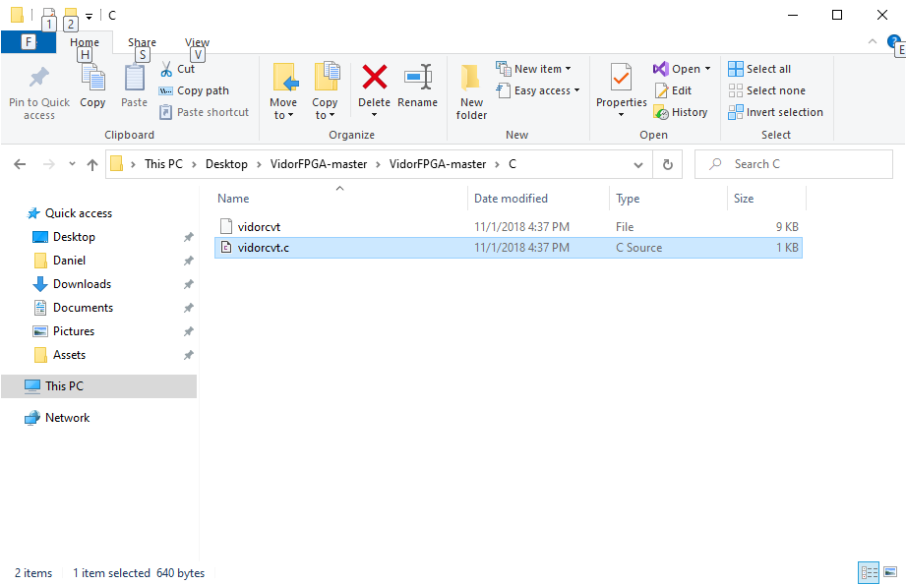Viewport: 906px width, 585px height.
Task: Open the Share ribbon tab
Action: point(142,43)
